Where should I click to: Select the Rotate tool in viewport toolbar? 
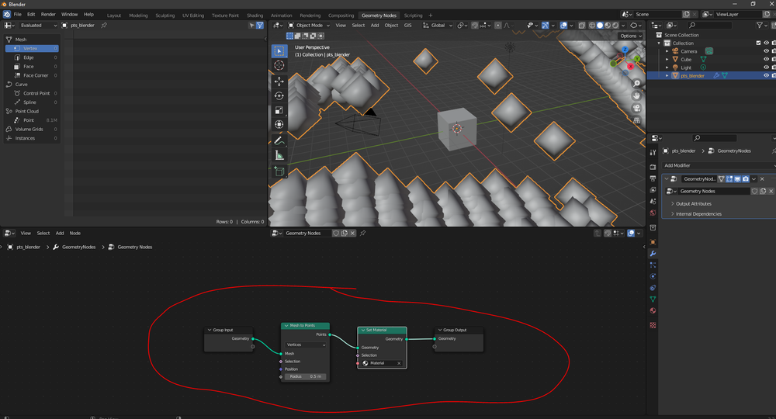pos(279,96)
